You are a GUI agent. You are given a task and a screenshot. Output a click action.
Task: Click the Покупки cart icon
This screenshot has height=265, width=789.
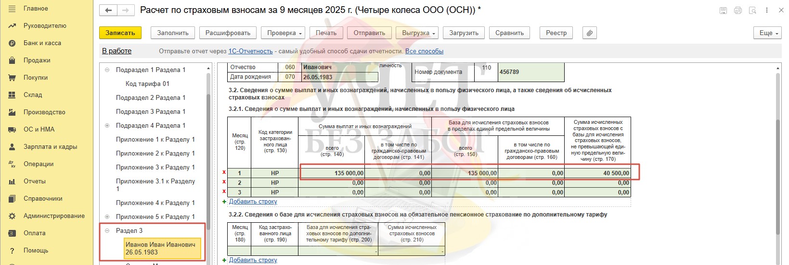(x=13, y=78)
